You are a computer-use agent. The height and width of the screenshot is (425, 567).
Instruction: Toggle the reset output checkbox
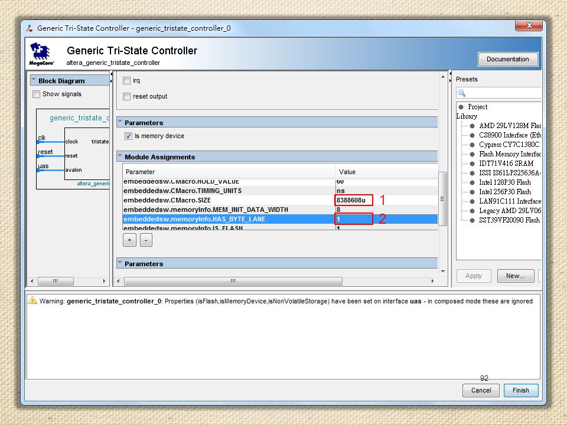(x=126, y=96)
